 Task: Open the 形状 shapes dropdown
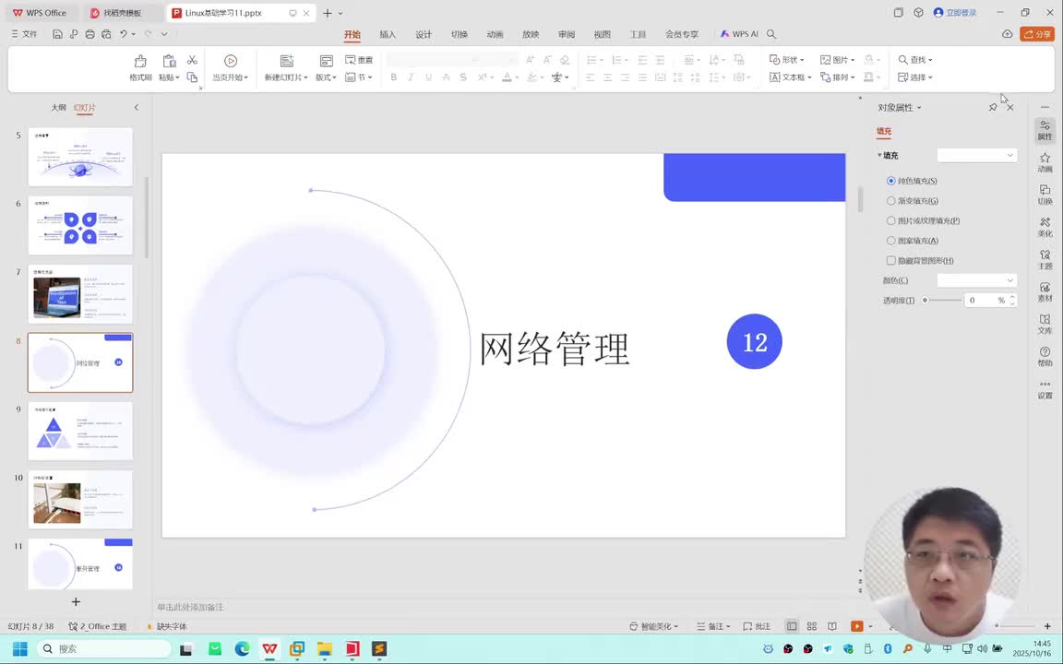click(x=786, y=60)
